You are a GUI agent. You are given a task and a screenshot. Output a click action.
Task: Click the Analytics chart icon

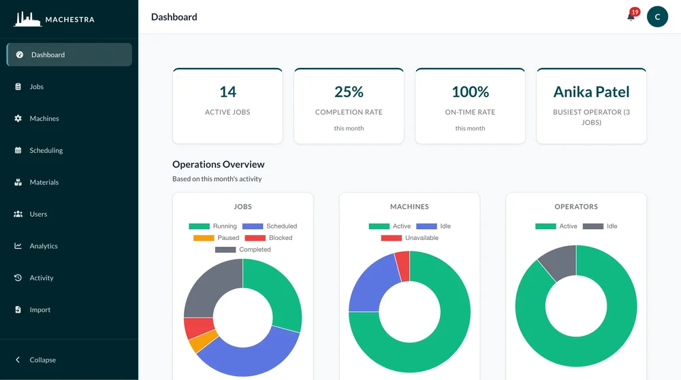pyautogui.click(x=18, y=245)
